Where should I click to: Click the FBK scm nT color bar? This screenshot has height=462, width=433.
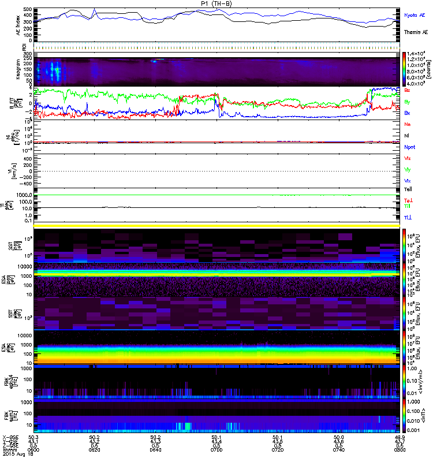click(404, 416)
